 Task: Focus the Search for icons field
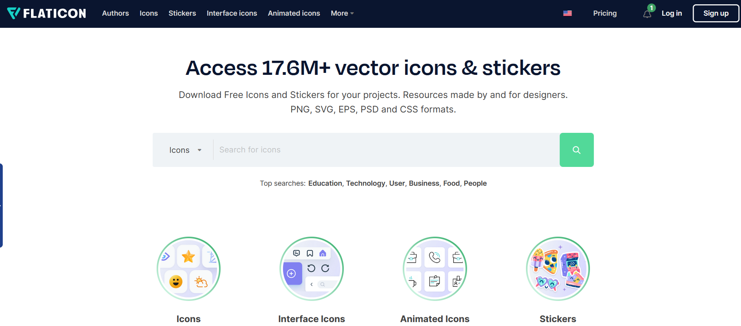[385, 150]
